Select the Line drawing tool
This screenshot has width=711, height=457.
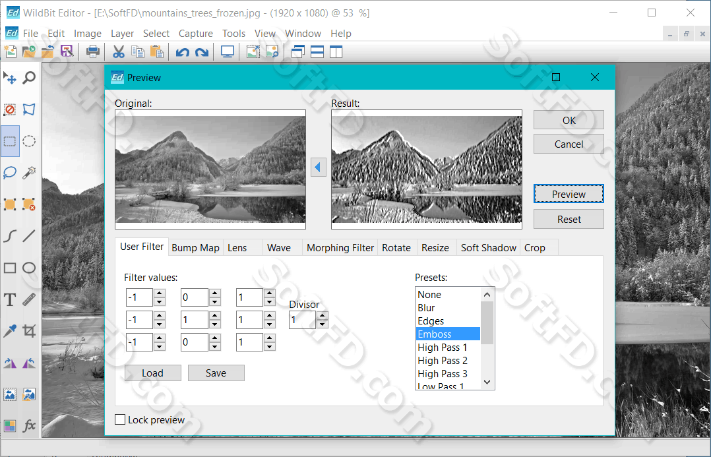point(29,236)
